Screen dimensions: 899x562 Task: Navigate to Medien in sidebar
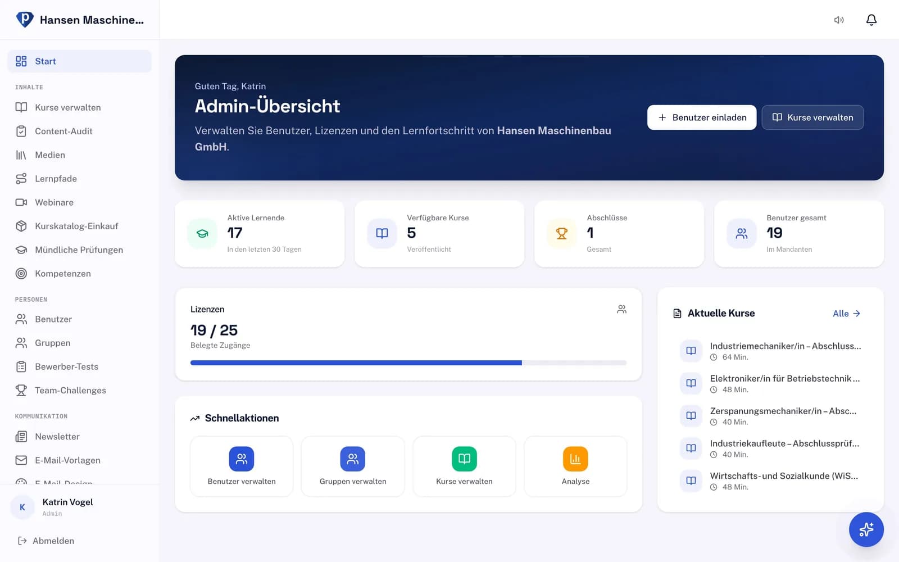tap(80, 155)
